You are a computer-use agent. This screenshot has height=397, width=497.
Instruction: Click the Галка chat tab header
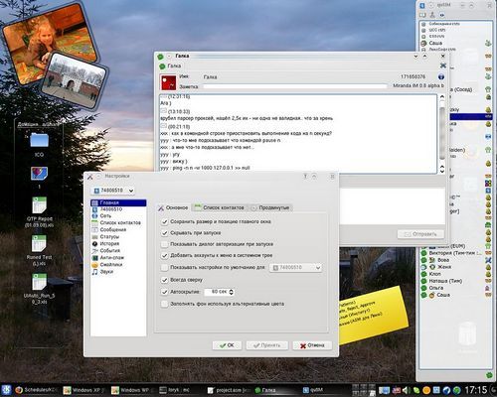pos(171,66)
